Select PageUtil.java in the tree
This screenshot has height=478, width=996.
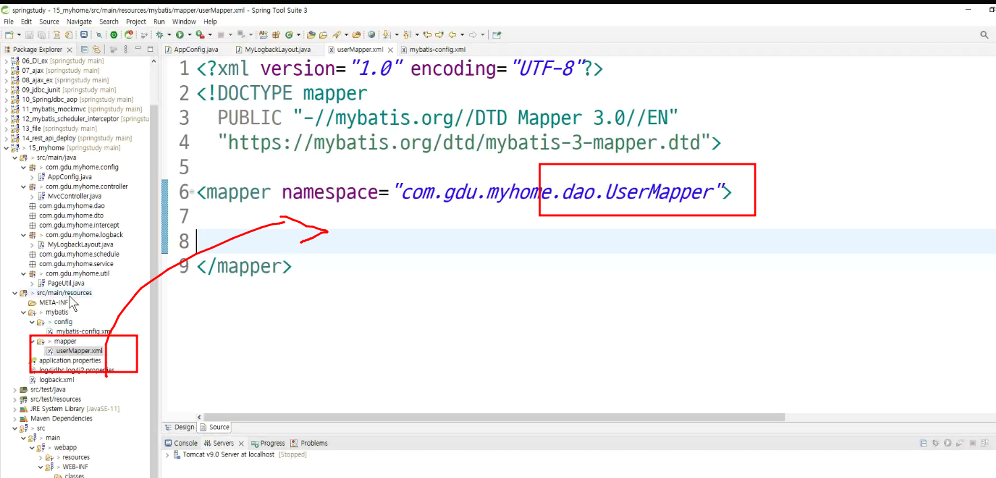pyautogui.click(x=65, y=283)
